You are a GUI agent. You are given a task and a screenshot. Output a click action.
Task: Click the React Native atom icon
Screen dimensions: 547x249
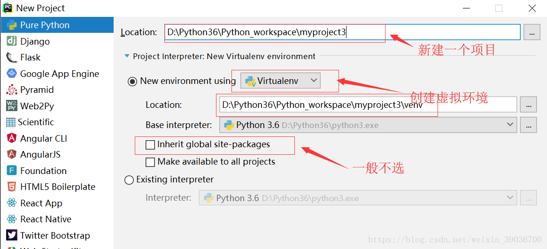click(x=12, y=219)
